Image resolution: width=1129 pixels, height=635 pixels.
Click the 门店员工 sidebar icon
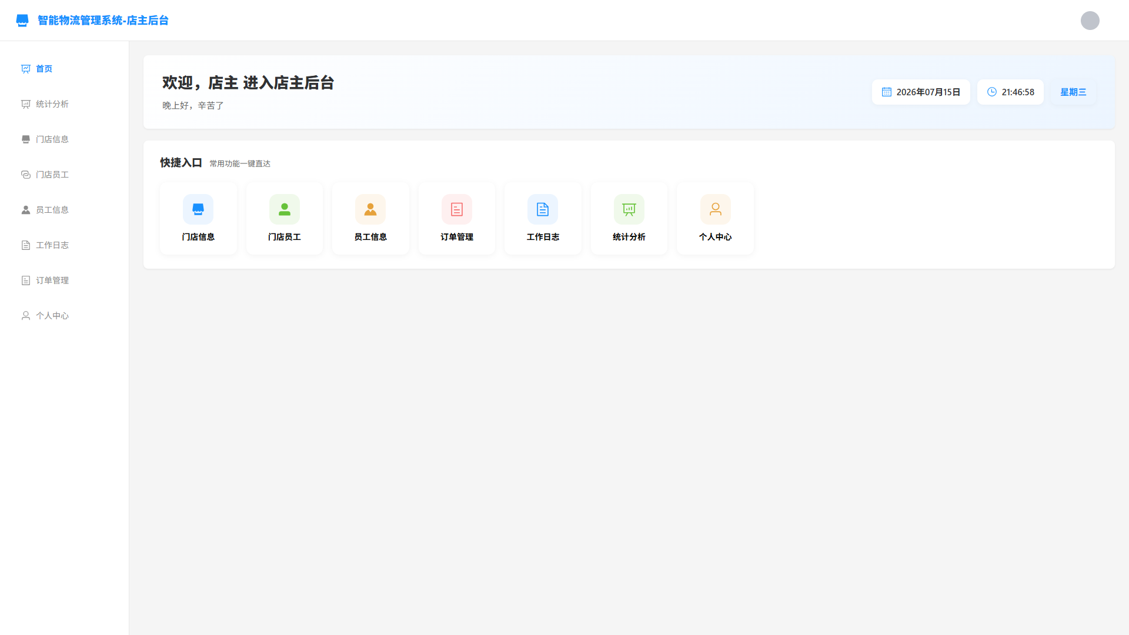pyautogui.click(x=26, y=175)
